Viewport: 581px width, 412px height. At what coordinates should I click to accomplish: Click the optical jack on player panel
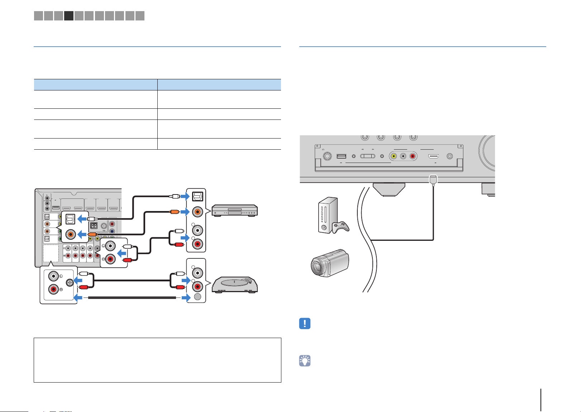pos(197,196)
